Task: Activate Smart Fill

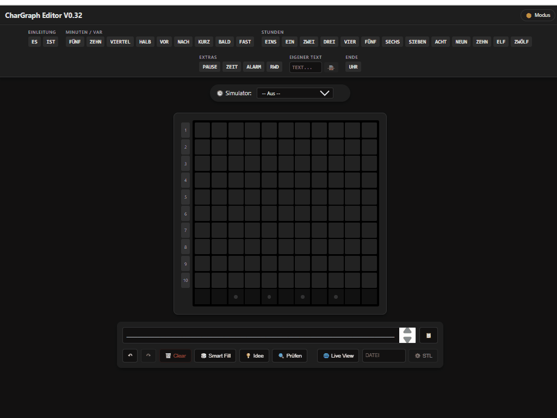Action: 215,355
